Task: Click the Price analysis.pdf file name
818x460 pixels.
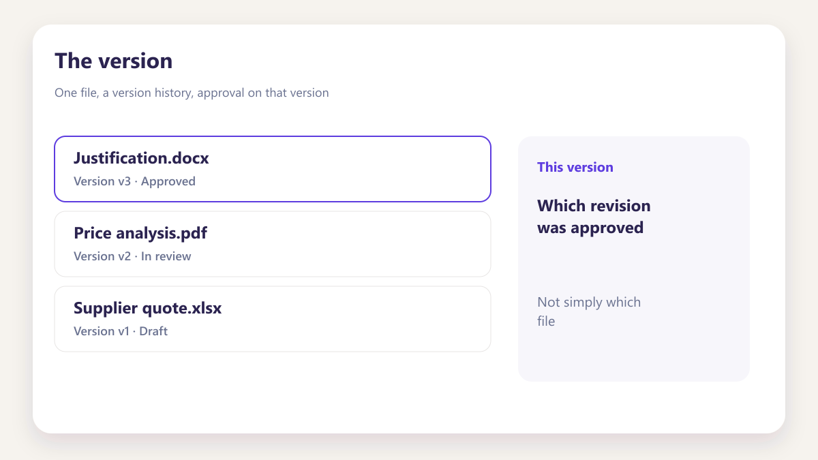Action: click(140, 233)
